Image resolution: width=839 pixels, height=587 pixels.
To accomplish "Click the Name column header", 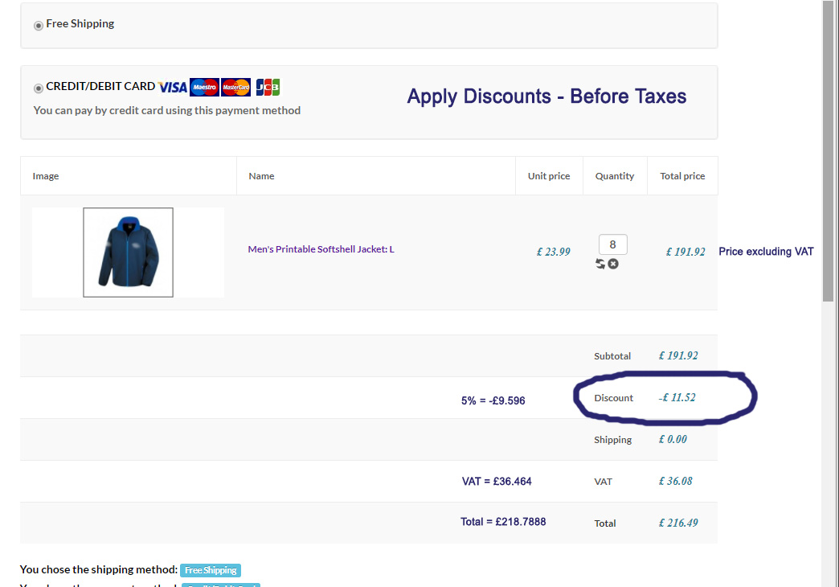I will (261, 176).
